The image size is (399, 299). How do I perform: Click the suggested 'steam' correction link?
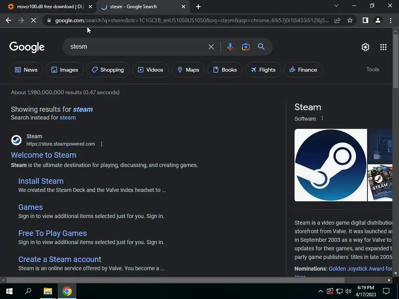click(x=83, y=109)
